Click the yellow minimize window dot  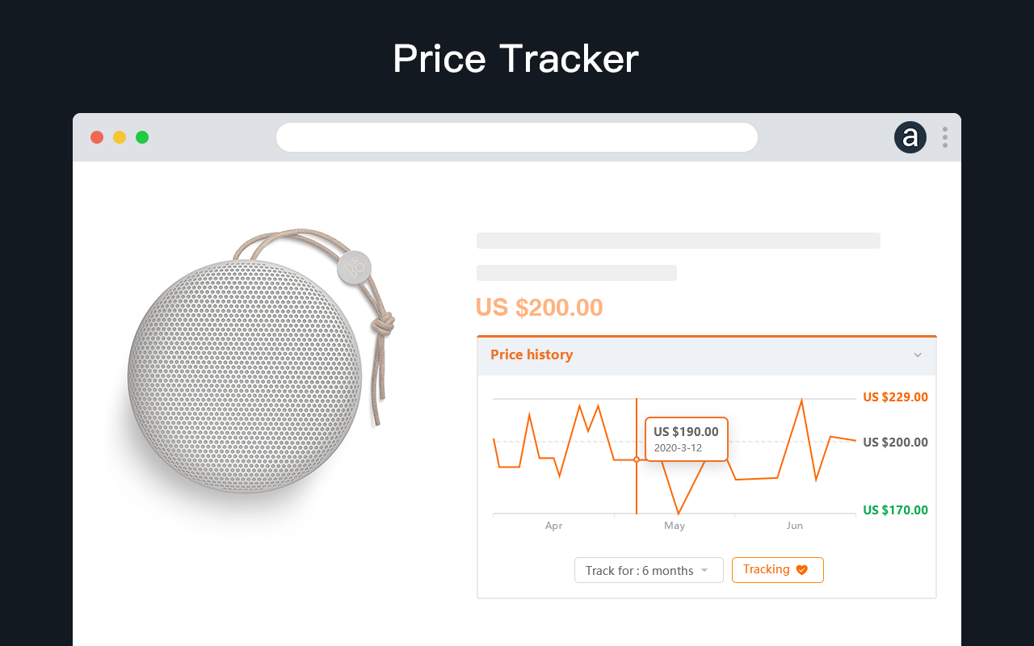pyautogui.click(x=120, y=137)
